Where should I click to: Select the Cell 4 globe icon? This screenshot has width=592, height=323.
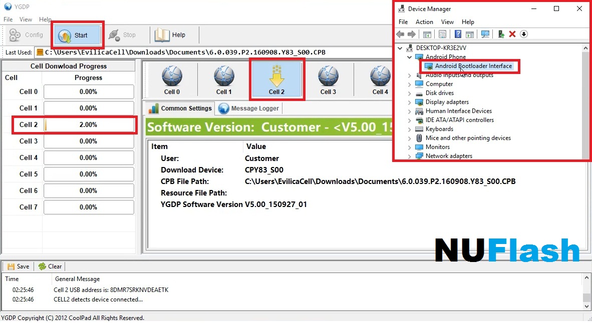pyautogui.click(x=380, y=80)
